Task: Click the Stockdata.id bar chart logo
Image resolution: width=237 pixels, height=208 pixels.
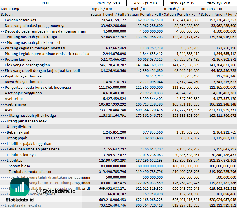Action: [x=19, y=187]
